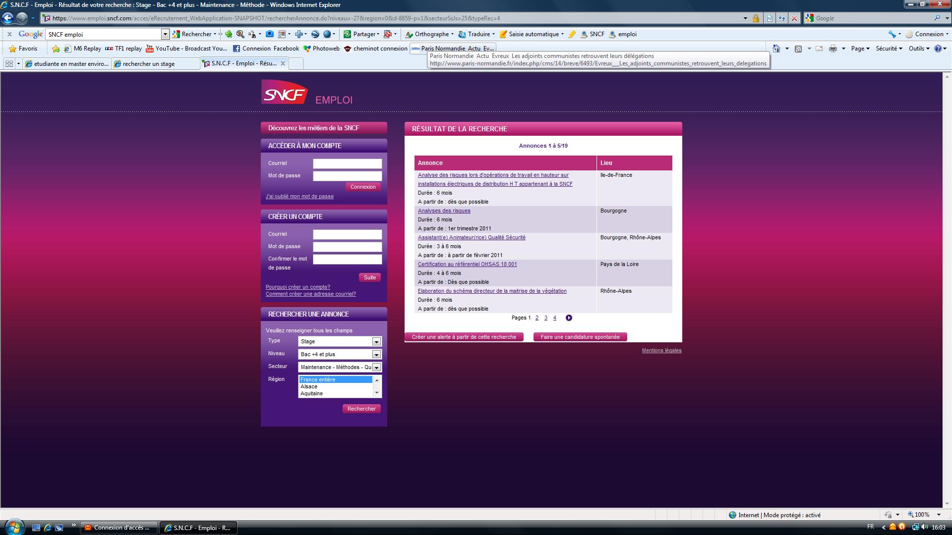Open the zoom level 100% dropdown
The width and height of the screenshot is (952, 535).
point(939,515)
